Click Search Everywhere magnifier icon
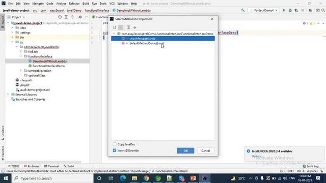 [323, 10]
